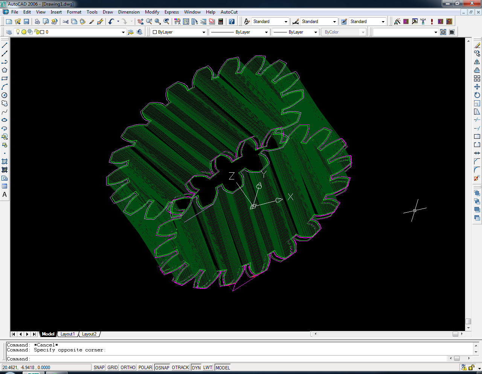
Task: Click the Save icon in toolbar
Action: click(26, 21)
